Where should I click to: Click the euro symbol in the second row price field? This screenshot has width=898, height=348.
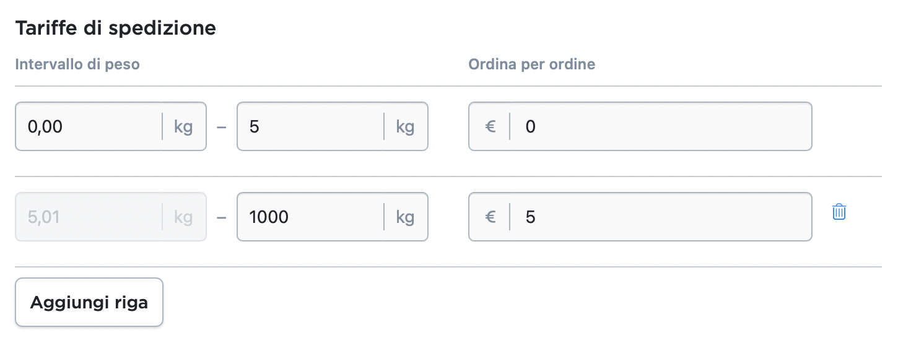490,217
